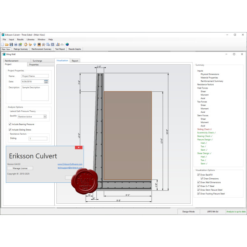Click the Print toolbar icon
This screenshot has height=247, width=247.
click(x=16, y=44)
